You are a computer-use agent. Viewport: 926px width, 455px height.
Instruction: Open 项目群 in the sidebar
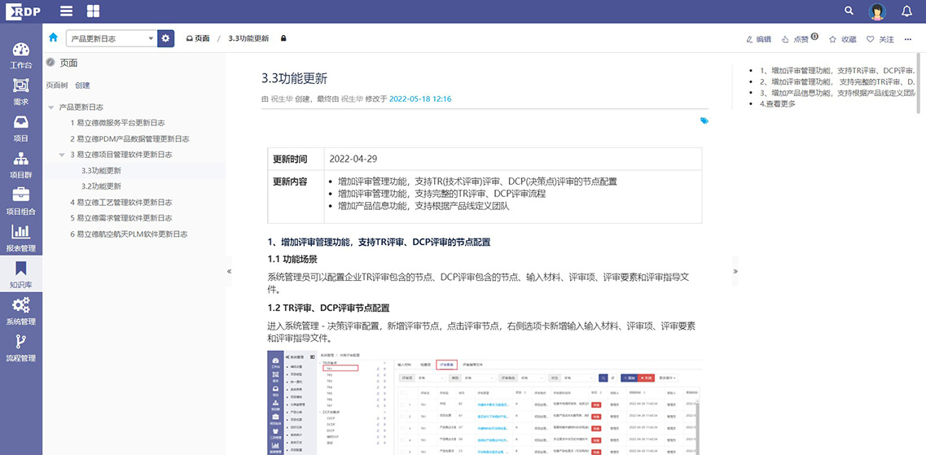click(x=21, y=166)
